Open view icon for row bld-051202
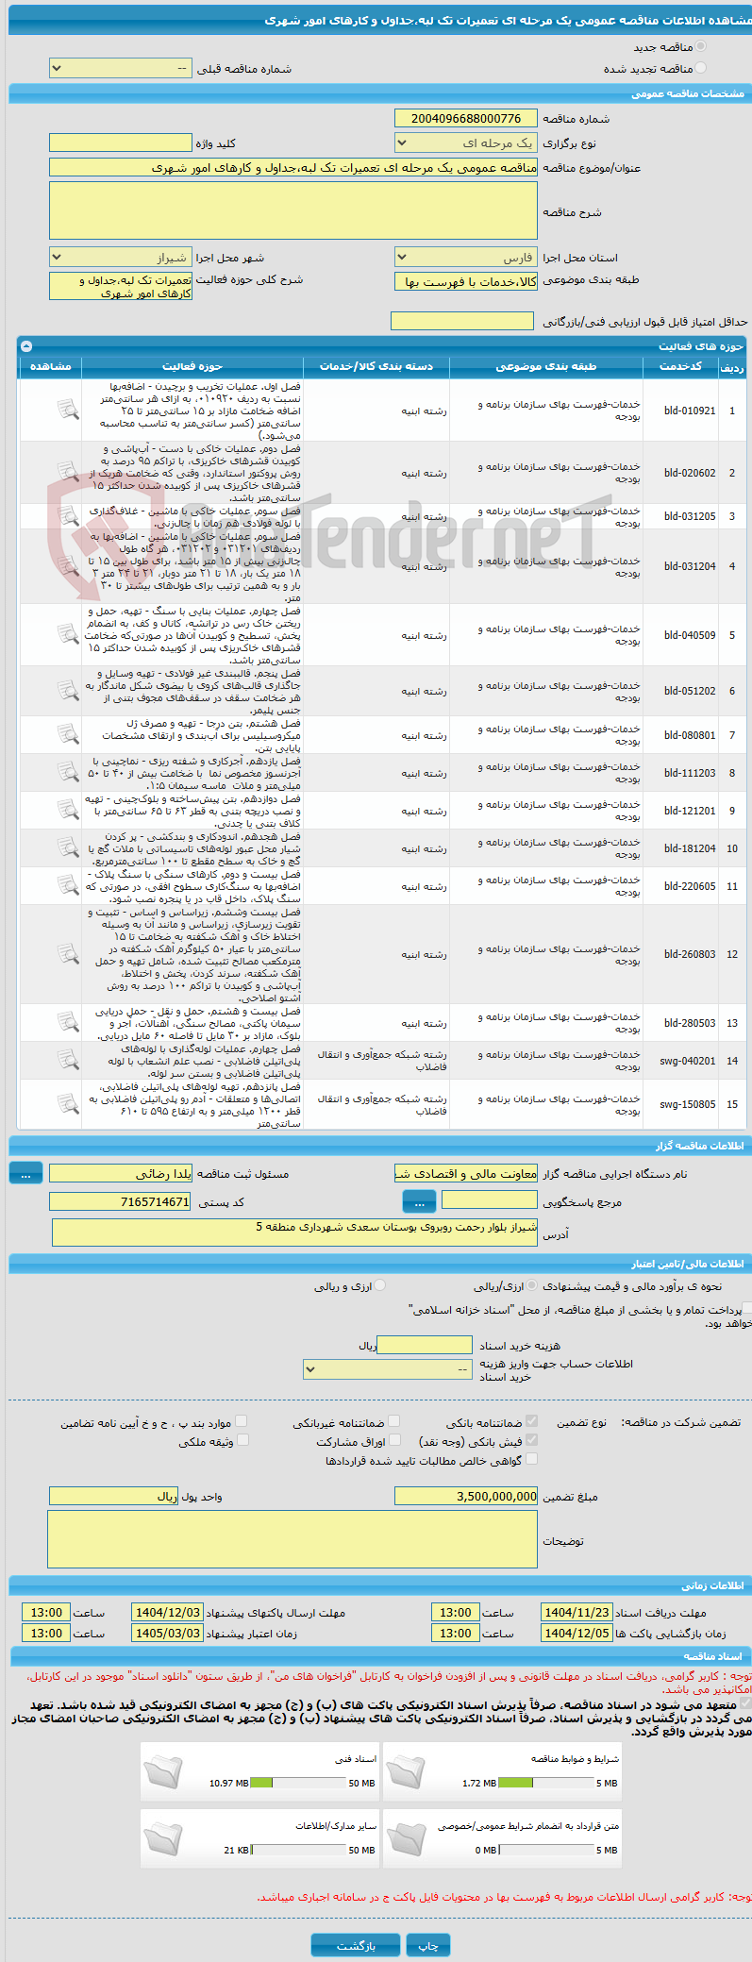 [67, 691]
